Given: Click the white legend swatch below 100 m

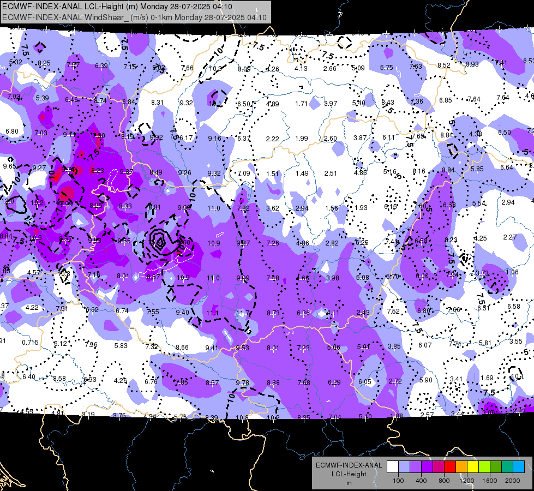Looking at the screenshot, I should tap(393, 467).
